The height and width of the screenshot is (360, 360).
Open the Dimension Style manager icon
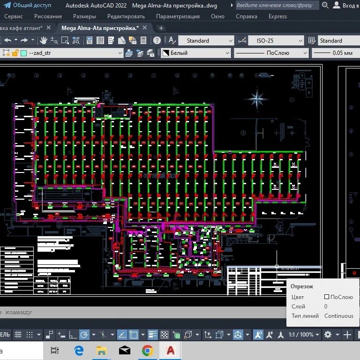pos(242,41)
